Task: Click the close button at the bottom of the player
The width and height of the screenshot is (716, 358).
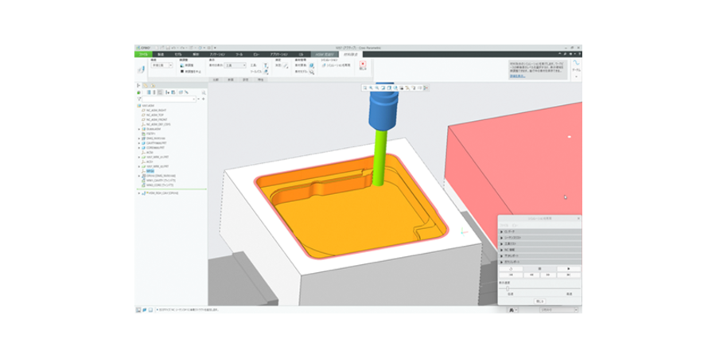Action: click(540, 302)
